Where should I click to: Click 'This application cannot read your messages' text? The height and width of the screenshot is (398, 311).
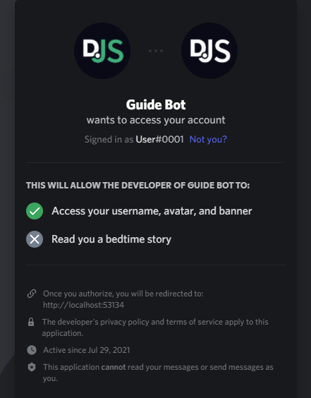coord(158,373)
